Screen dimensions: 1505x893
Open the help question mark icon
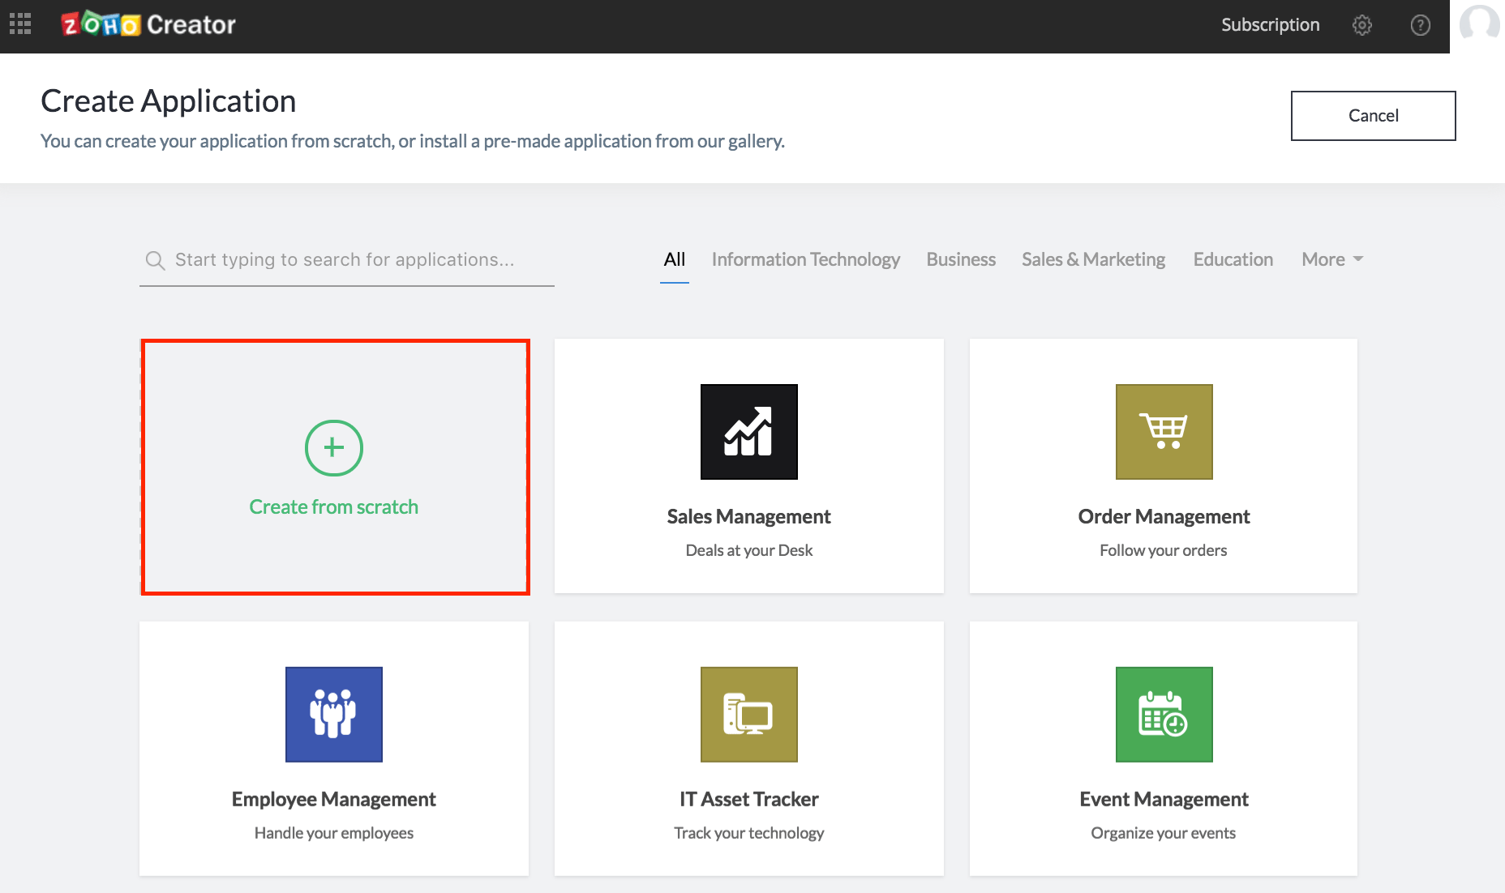[1421, 25]
